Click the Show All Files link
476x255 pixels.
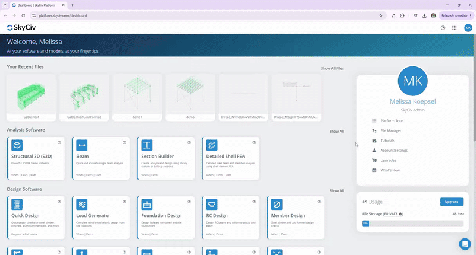[x=332, y=68]
